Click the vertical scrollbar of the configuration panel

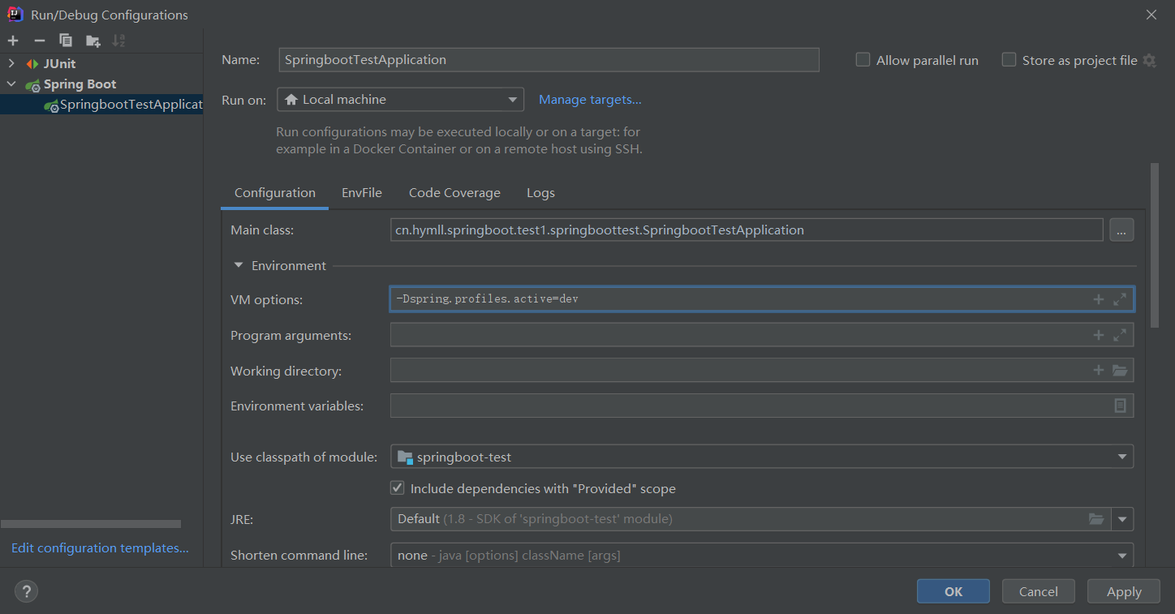click(1154, 227)
